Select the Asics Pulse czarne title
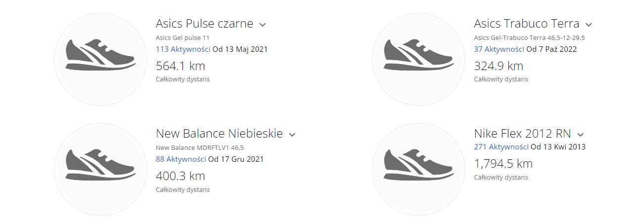Screen dimensions: 628x217 (x=205, y=24)
